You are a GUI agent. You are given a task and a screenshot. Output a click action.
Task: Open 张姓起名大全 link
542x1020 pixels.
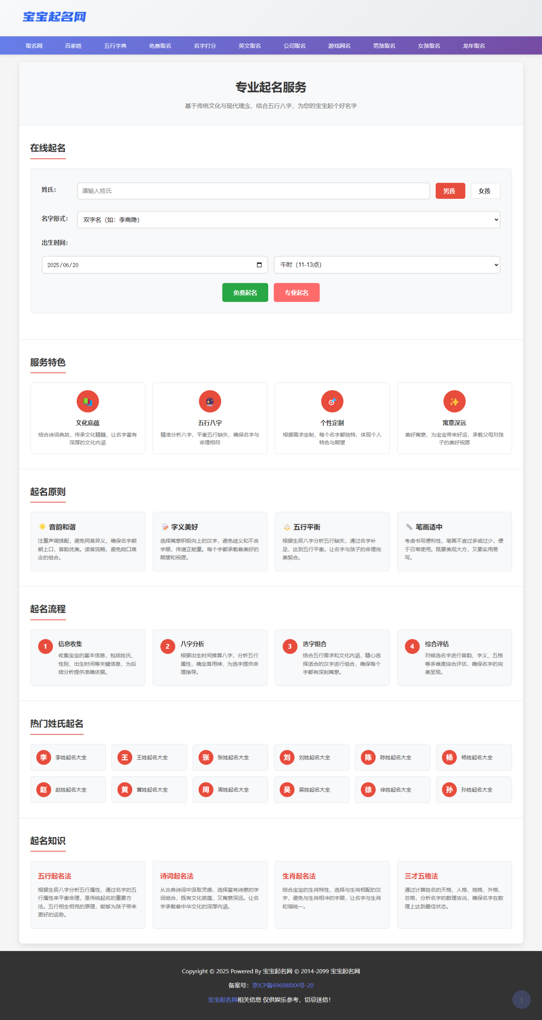pyautogui.click(x=233, y=757)
